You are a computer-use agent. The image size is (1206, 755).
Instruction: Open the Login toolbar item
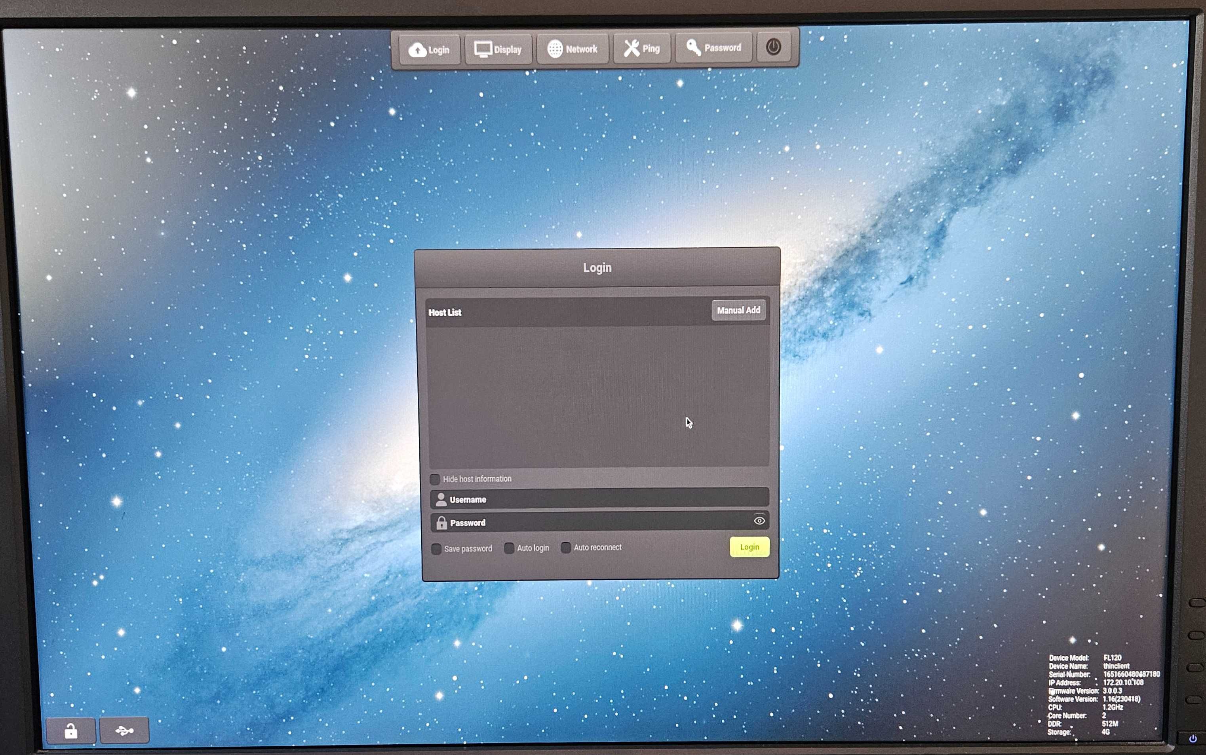429,49
